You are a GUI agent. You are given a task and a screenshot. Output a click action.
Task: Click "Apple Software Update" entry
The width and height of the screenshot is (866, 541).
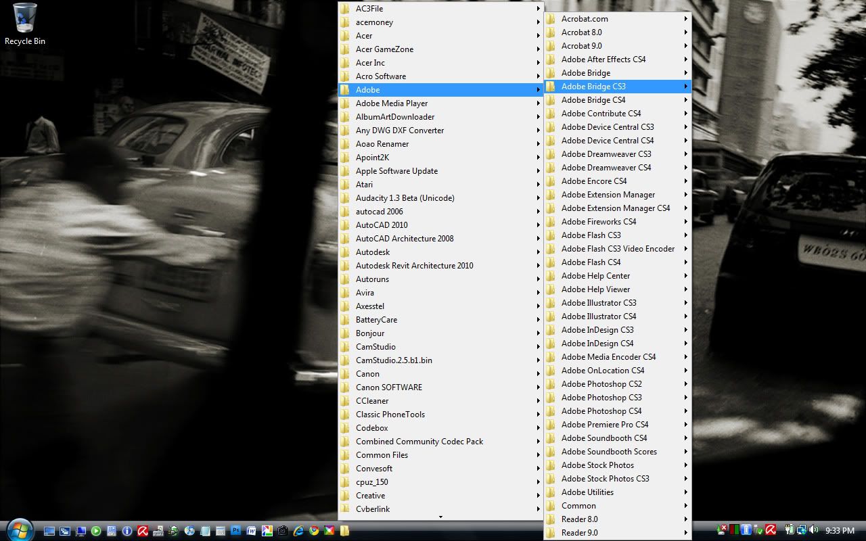click(441, 171)
